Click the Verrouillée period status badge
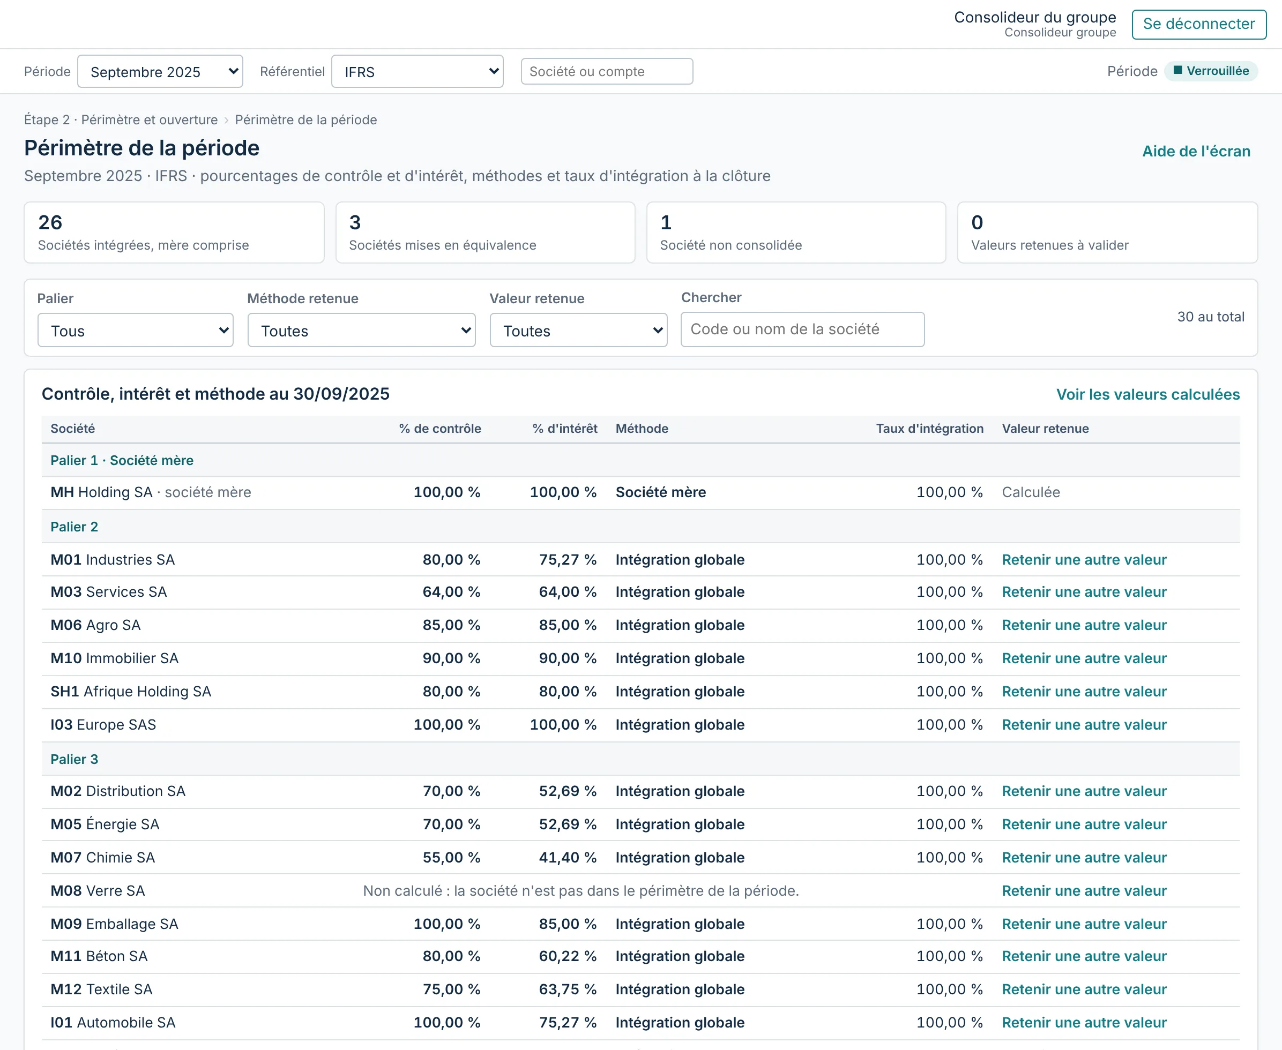1282x1050 pixels. pos(1211,71)
